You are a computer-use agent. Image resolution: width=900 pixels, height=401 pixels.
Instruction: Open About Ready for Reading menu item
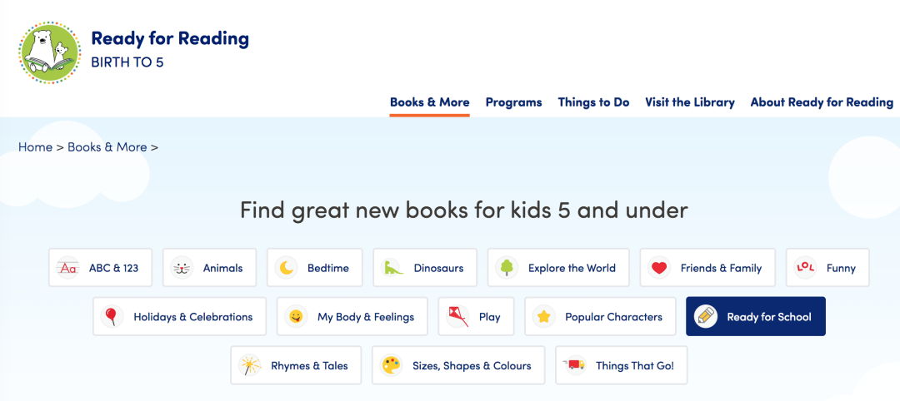click(x=822, y=102)
